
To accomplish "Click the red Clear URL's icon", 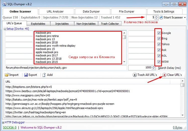I will click(164, 75).
